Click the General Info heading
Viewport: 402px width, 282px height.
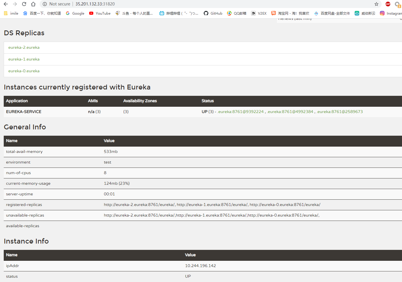click(x=25, y=127)
